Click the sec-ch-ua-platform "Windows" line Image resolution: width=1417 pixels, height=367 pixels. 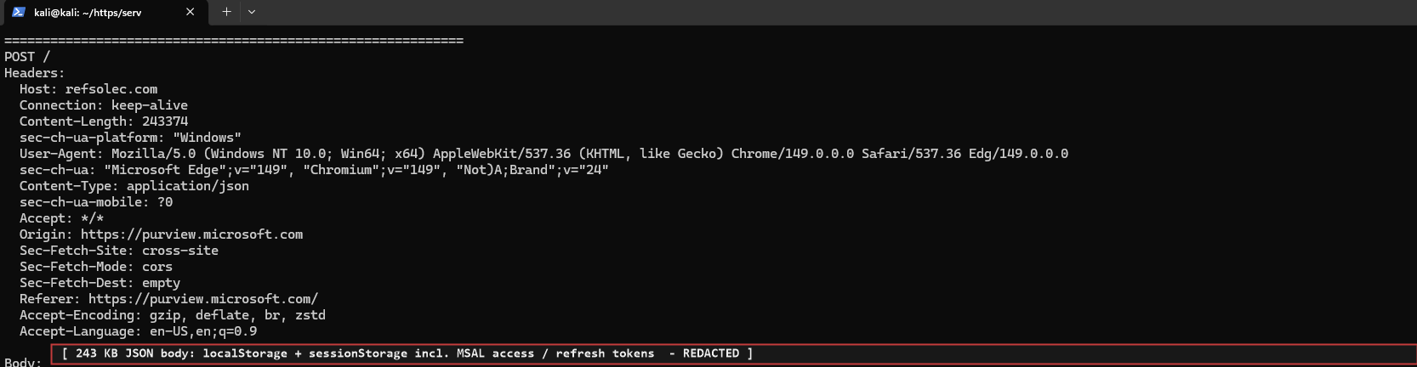tap(131, 138)
